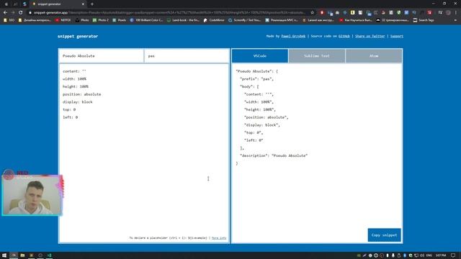Viewport: 461px width, 259px height.
Task: Open the Pawel Grzybek author link
Action: [293, 36]
